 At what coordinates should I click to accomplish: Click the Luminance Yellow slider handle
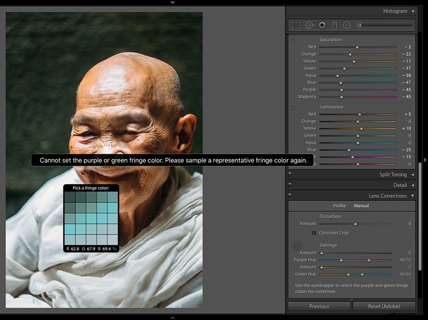361,129
